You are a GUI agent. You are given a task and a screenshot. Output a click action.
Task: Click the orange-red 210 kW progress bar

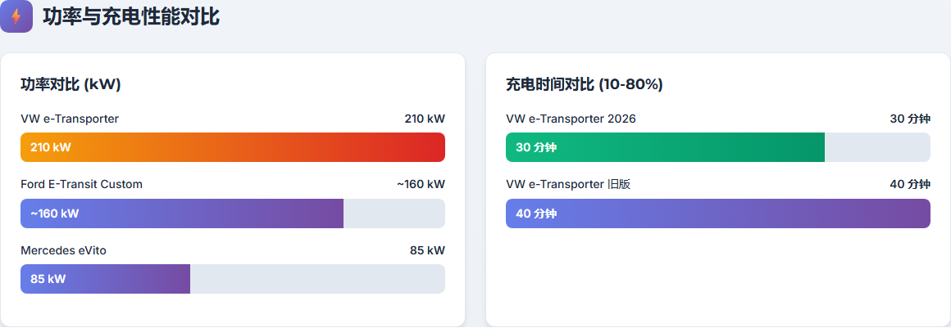pyautogui.click(x=233, y=147)
